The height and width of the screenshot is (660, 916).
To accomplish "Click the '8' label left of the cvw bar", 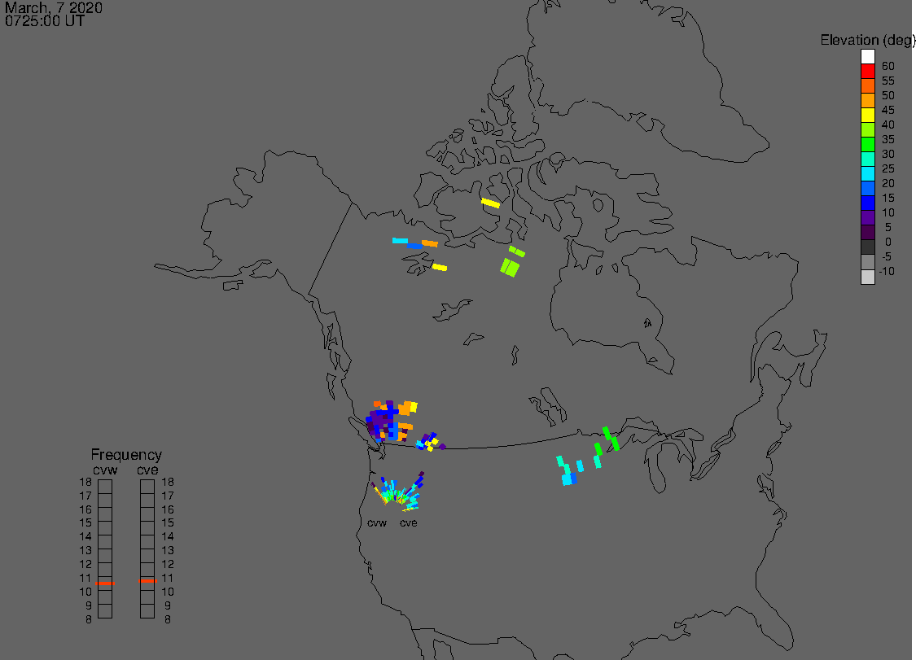I will pyautogui.click(x=89, y=619).
